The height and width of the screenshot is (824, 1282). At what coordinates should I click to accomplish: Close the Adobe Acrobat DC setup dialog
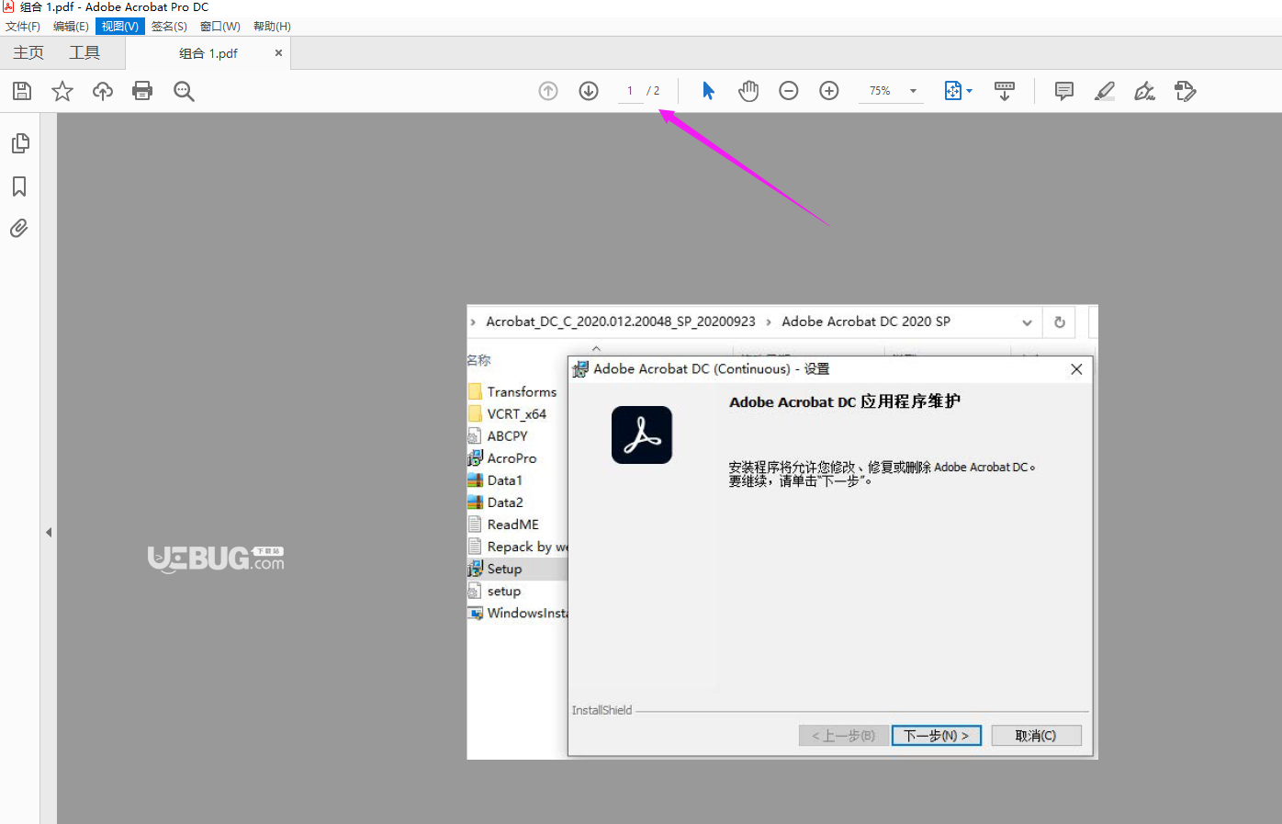(x=1076, y=369)
